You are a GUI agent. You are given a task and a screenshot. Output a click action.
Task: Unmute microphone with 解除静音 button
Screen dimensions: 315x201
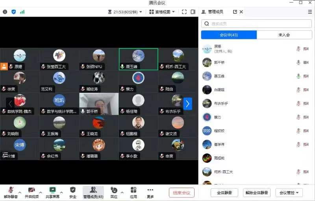11,192
